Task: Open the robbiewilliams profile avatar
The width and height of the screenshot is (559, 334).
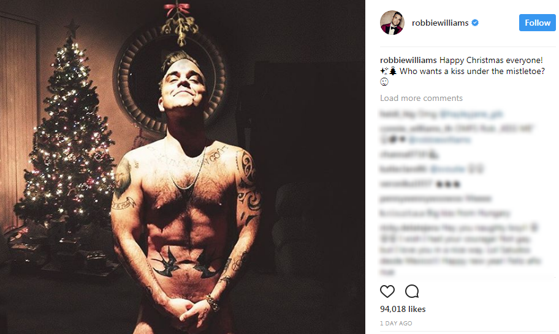Action: point(392,23)
